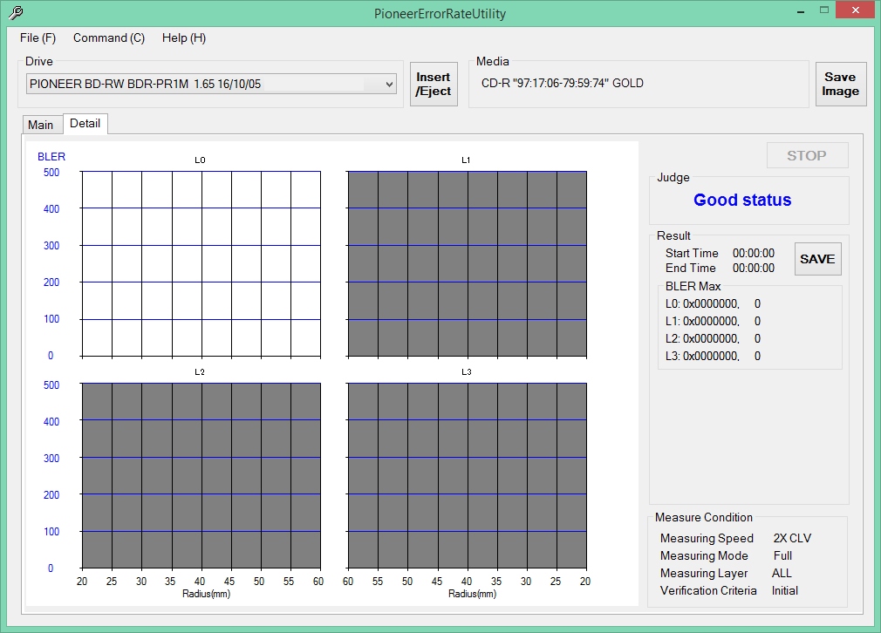The width and height of the screenshot is (881, 633).
Task: Click the Save Image button
Action: [x=840, y=84]
